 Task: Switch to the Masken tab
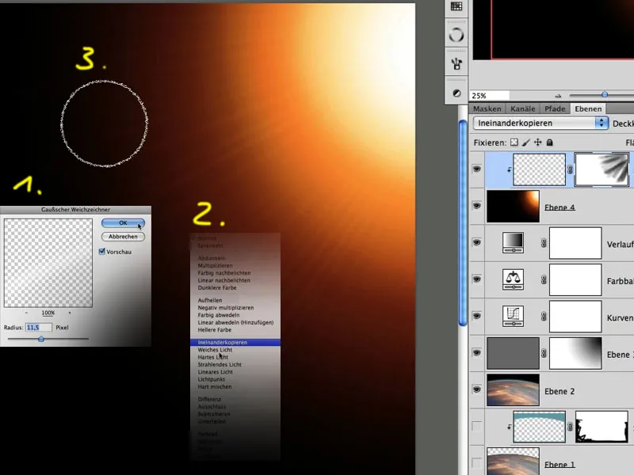coord(487,108)
